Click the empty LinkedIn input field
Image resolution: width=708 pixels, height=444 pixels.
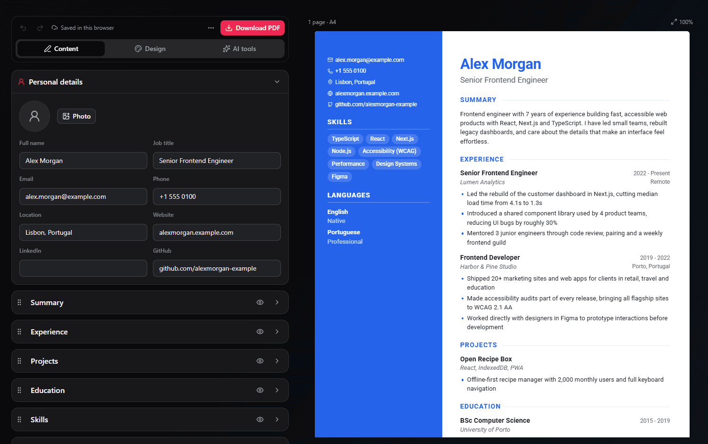(83, 268)
